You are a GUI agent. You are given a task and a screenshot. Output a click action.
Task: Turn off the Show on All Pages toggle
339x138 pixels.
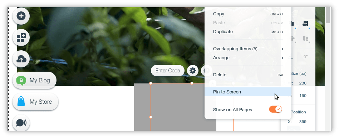click(x=276, y=109)
